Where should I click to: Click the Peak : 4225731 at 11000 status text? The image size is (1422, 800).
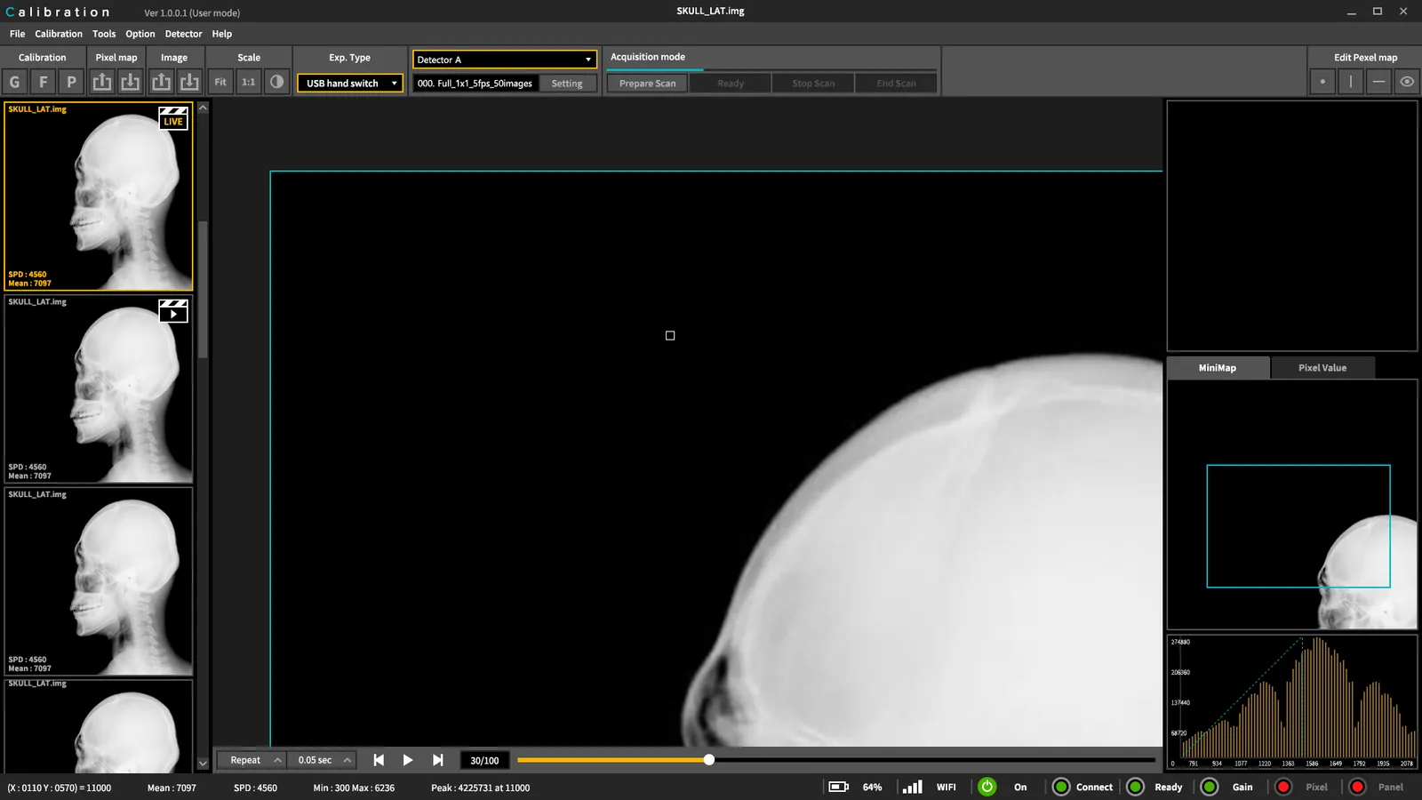coord(480,788)
